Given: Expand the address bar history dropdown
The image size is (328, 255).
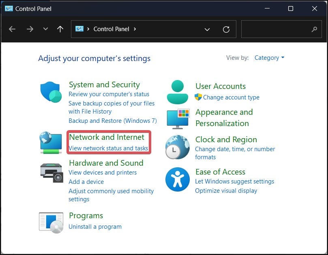Looking at the screenshot, I should pos(207,29).
